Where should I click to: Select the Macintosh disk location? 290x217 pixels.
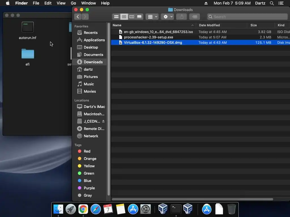tap(91, 114)
